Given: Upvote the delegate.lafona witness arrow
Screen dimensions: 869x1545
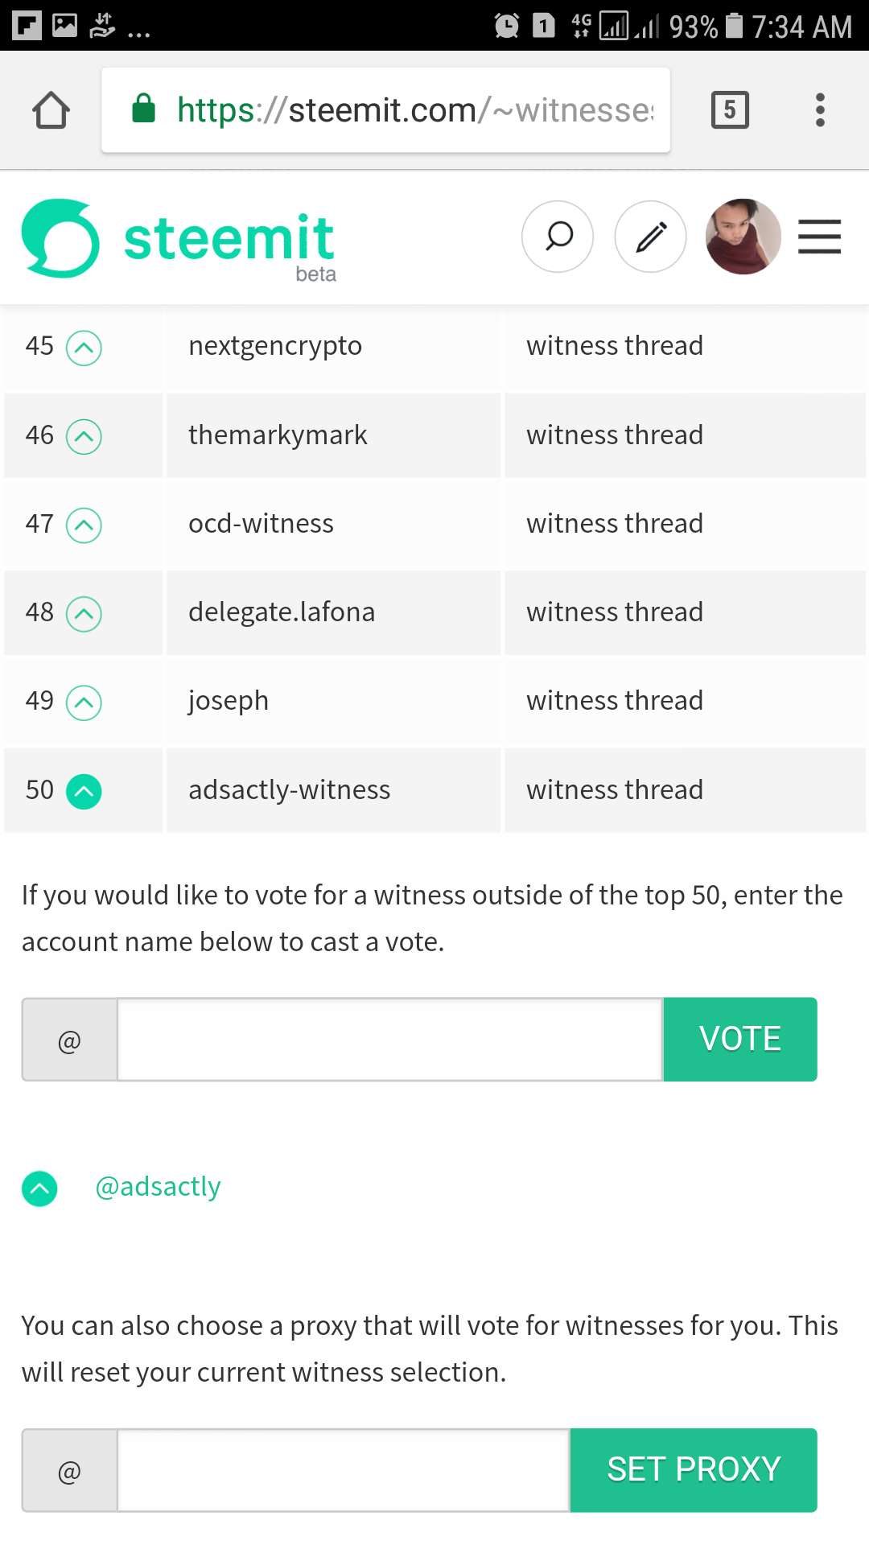Looking at the screenshot, I should pos(84,614).
